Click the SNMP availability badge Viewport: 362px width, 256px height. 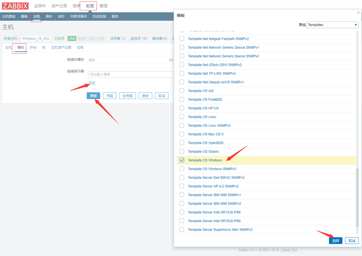pyautogui.click(x=82, y=38)
